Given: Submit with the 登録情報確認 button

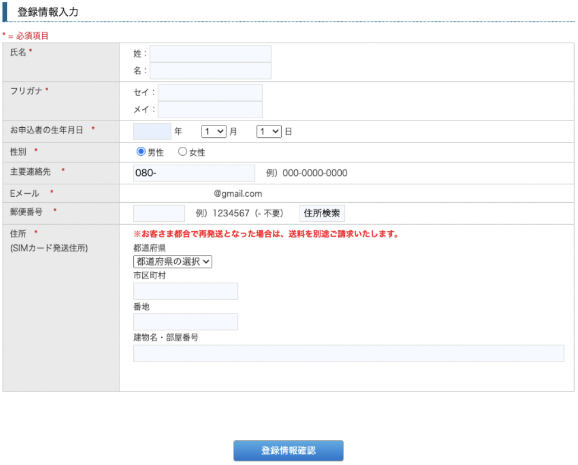Looking at the screenshot, I should 288,450.
